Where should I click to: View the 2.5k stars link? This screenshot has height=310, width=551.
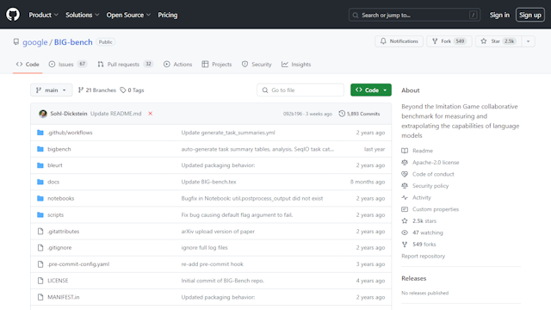point(424,220)
